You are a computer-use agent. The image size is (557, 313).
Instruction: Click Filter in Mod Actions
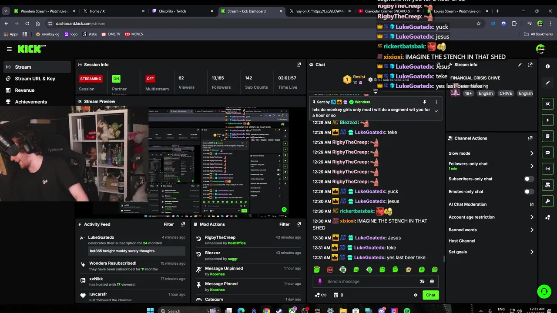coord(285,224)
